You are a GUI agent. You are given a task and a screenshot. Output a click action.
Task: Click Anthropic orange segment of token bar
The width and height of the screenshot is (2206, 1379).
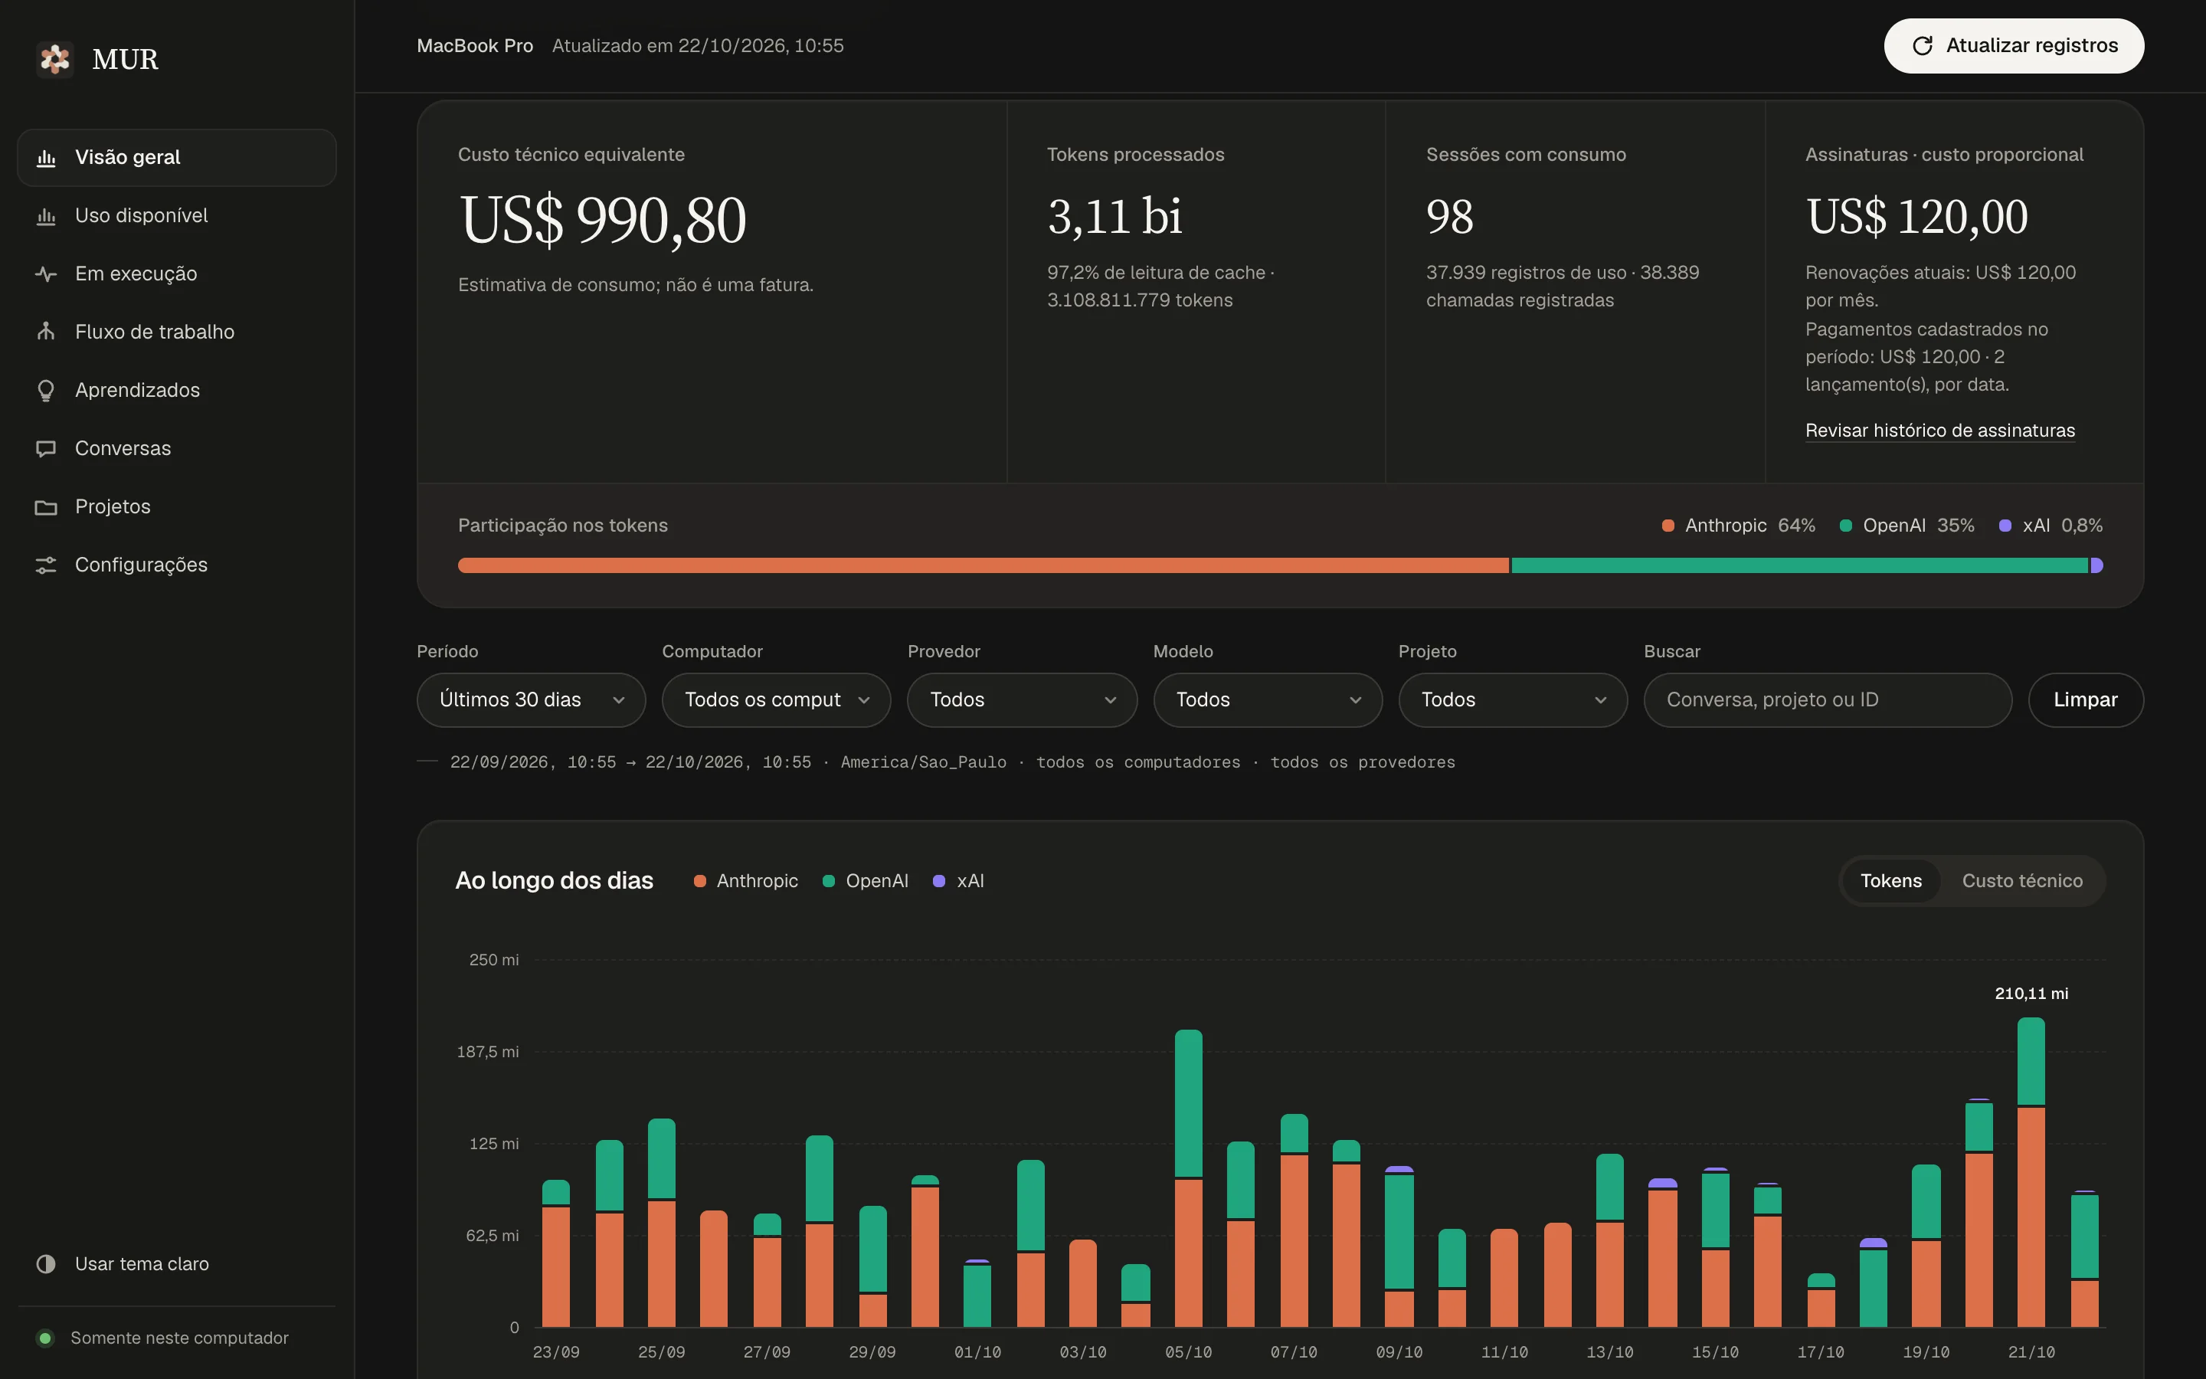pos(983,565)
